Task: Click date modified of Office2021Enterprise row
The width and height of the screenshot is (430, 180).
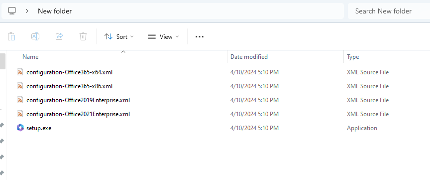Action: (254, 114)
